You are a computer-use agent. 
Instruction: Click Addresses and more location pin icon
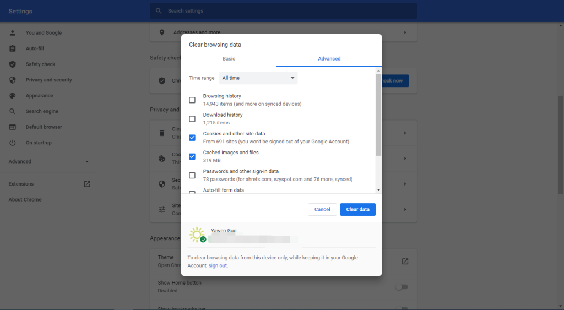[x=162, y=32]
